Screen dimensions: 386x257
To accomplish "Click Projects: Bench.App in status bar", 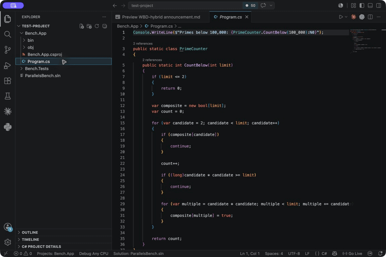I will 55,253.
